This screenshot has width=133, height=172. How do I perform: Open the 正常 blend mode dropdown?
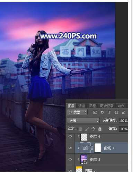pyautogui.click(x=83, y=121)
